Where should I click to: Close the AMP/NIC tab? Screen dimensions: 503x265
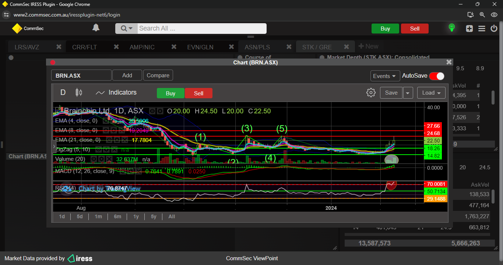coord(173,47)
